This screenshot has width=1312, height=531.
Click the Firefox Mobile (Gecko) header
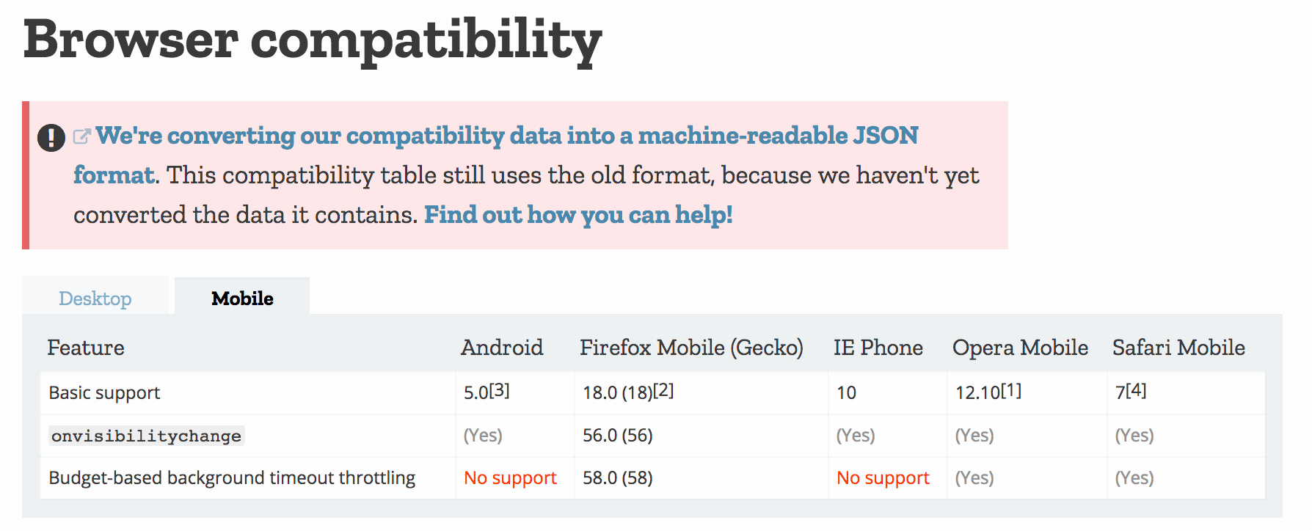point(691,347)
